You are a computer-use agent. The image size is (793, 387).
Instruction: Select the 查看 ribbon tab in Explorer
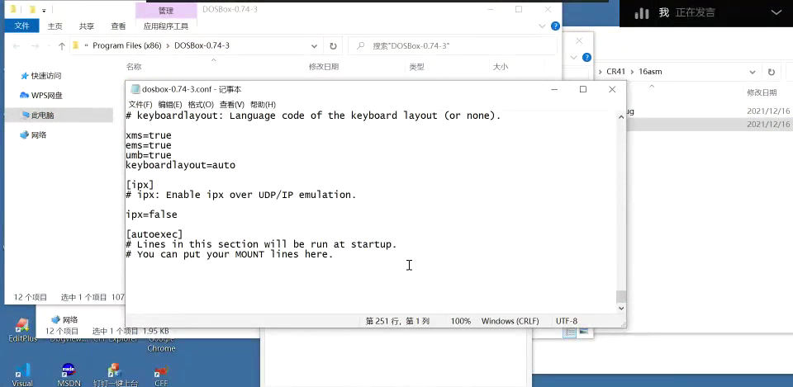118,26
